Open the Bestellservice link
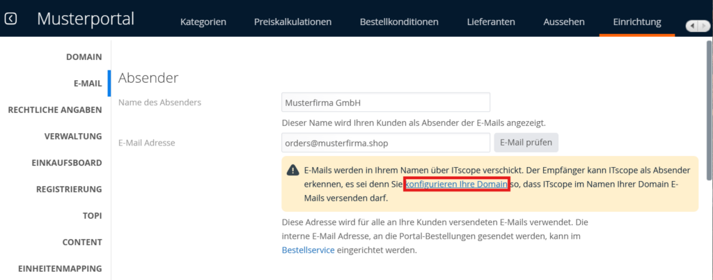This screenshot has width=713, height=280. click(308, 250)
